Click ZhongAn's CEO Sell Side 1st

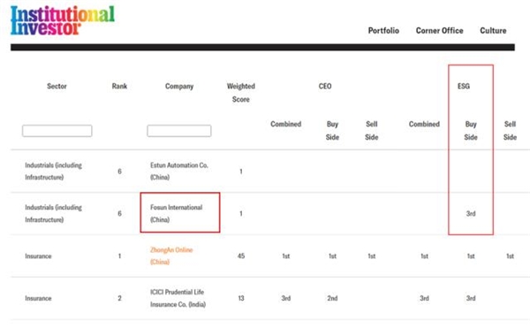coord(372,256)
